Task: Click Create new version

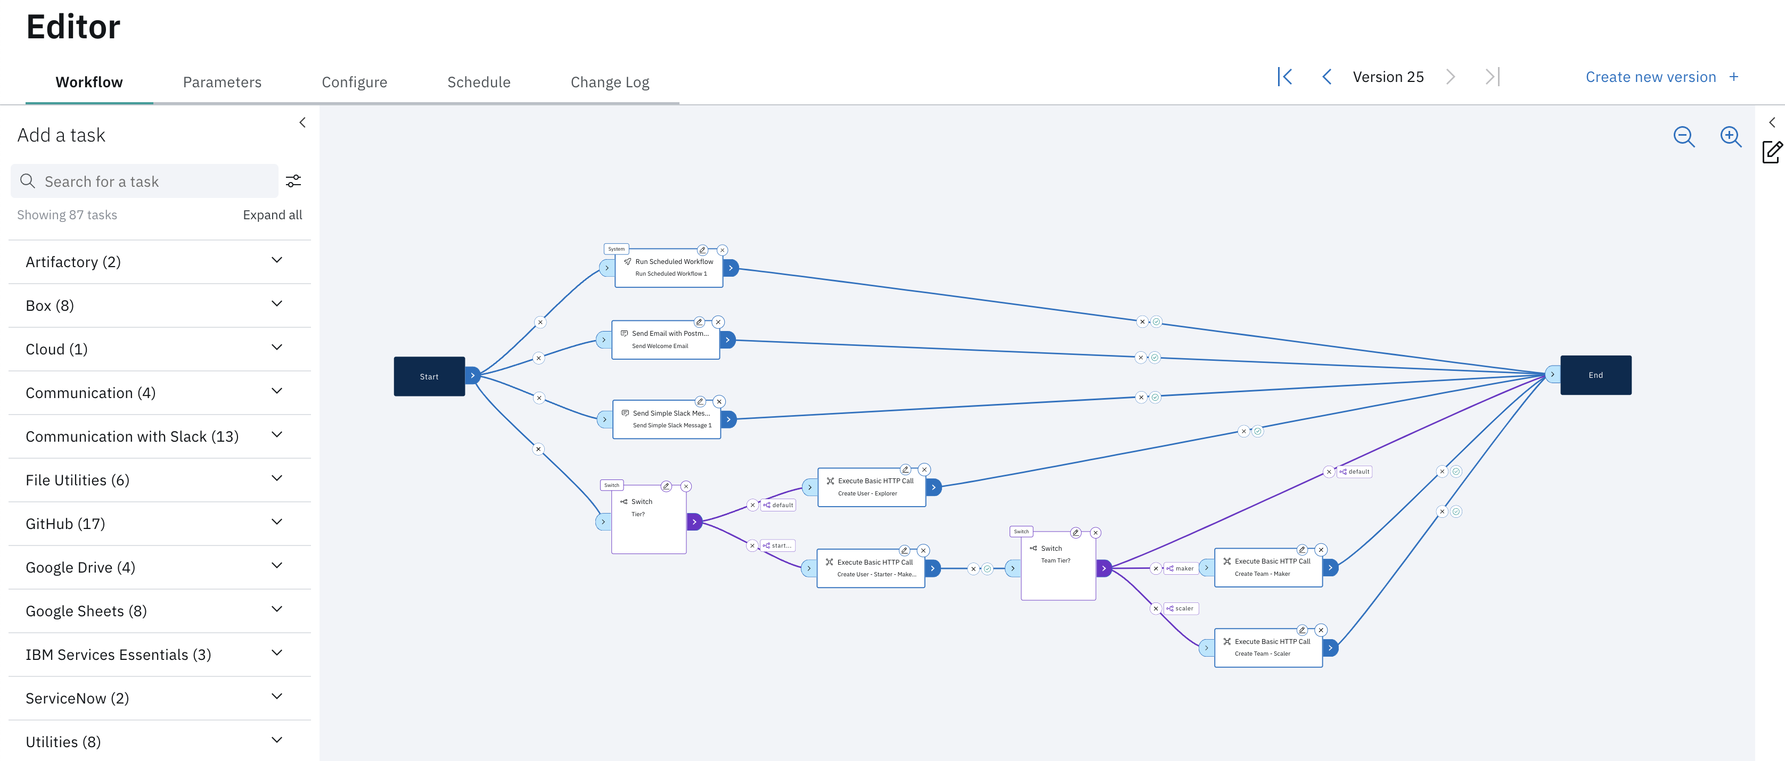Action: [1661, 77]
